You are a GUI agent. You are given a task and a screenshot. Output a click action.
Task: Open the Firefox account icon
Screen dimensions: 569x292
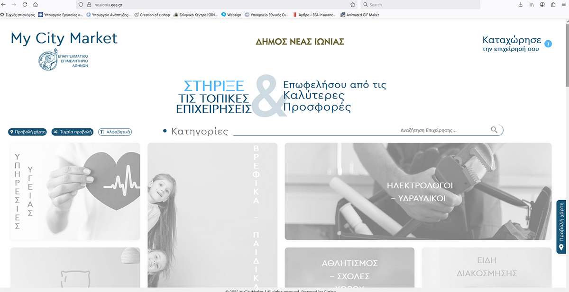542,4
